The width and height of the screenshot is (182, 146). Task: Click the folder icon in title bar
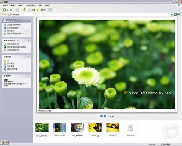point(2,2)
